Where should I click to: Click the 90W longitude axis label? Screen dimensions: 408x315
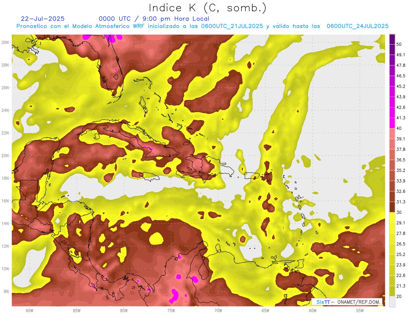tap(29, 311)
